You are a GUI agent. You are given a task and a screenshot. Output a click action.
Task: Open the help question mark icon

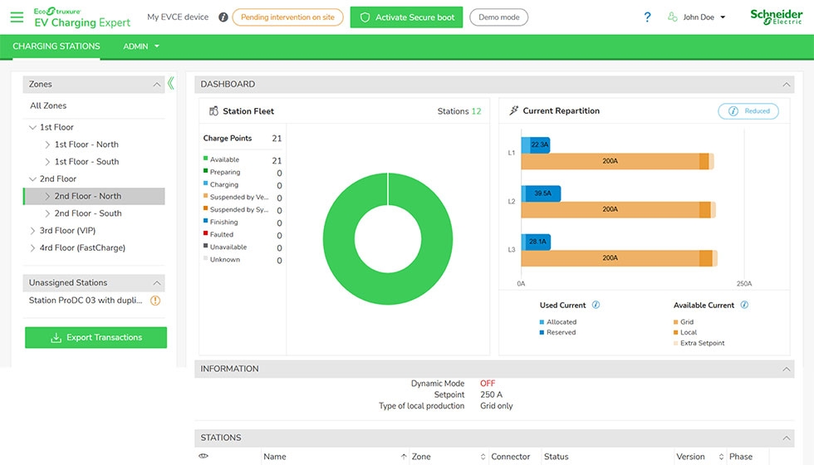tap(648, 17)
